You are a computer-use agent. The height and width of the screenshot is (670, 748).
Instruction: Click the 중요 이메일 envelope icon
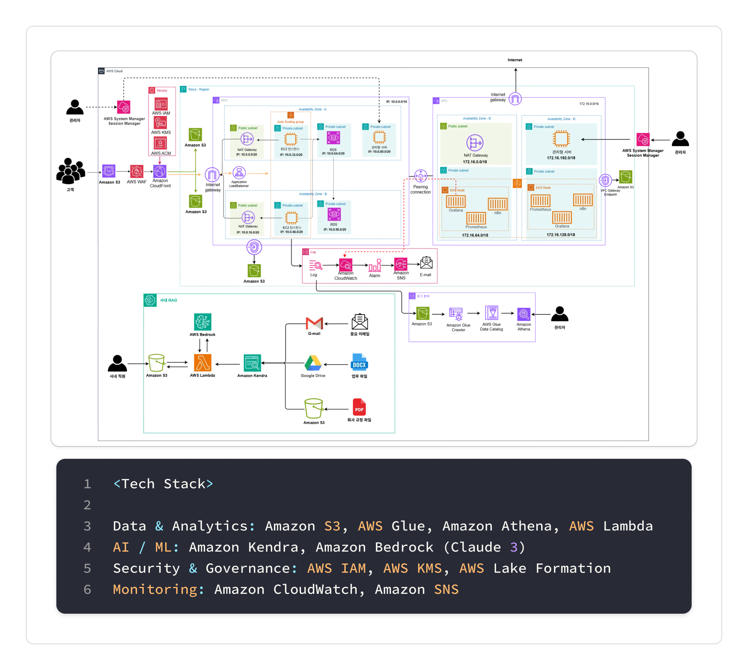(359, 322)
